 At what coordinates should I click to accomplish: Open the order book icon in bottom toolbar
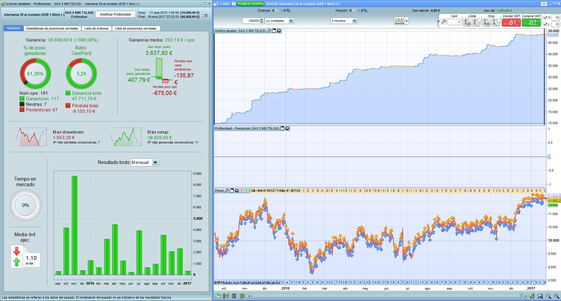pyautogui.click(x=242, y=296)
